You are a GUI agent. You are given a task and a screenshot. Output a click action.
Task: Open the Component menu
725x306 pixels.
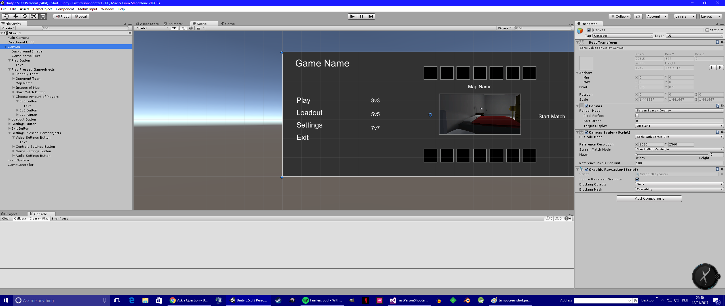[x=65, y=9]
